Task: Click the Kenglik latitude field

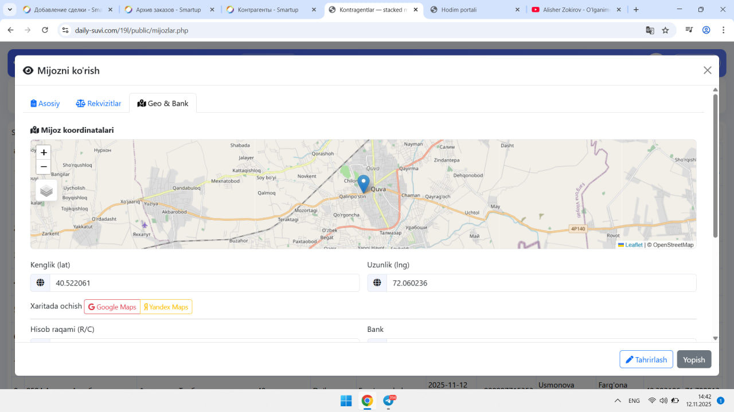Action: (x=204, y=283)
